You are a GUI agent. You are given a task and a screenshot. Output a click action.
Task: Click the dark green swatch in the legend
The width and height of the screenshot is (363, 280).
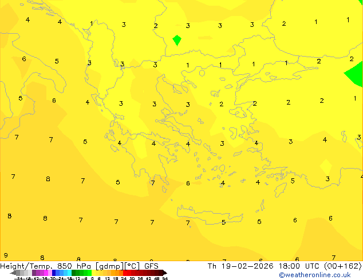coord(73,273)
